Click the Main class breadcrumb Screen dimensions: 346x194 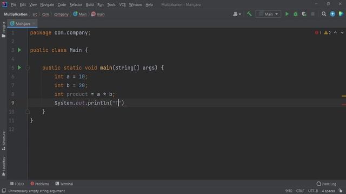click(80, 15)
